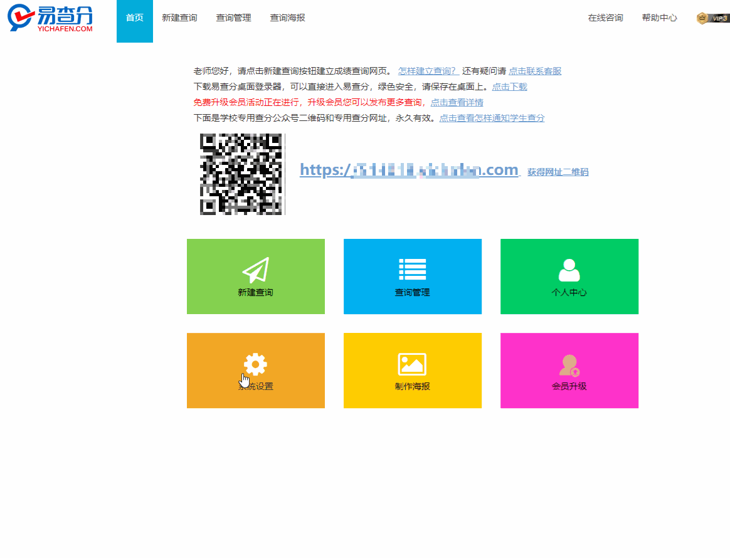The width and height of the screenshot is (730, 558).
Task: Go to the 首页 tab
Action: (x=135, y=21)
